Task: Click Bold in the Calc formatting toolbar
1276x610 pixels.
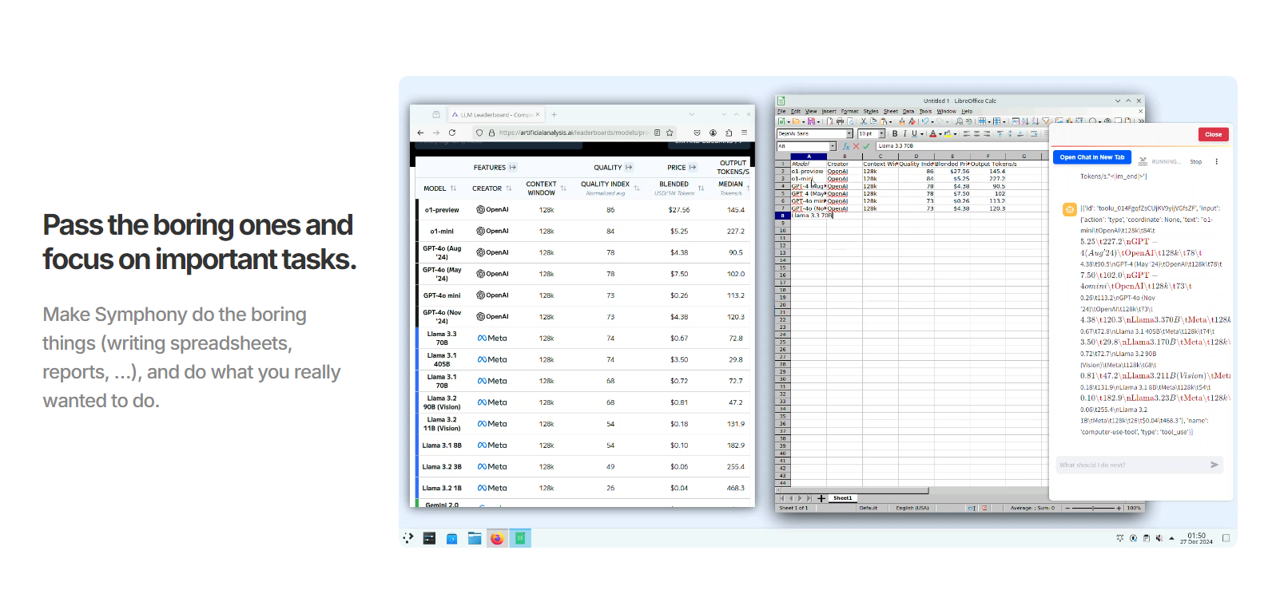Action: point(895,134)
